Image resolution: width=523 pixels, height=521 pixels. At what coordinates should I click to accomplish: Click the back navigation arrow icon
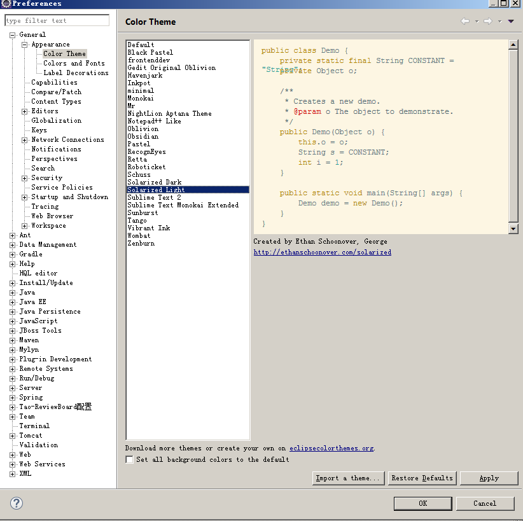[465, 21]
